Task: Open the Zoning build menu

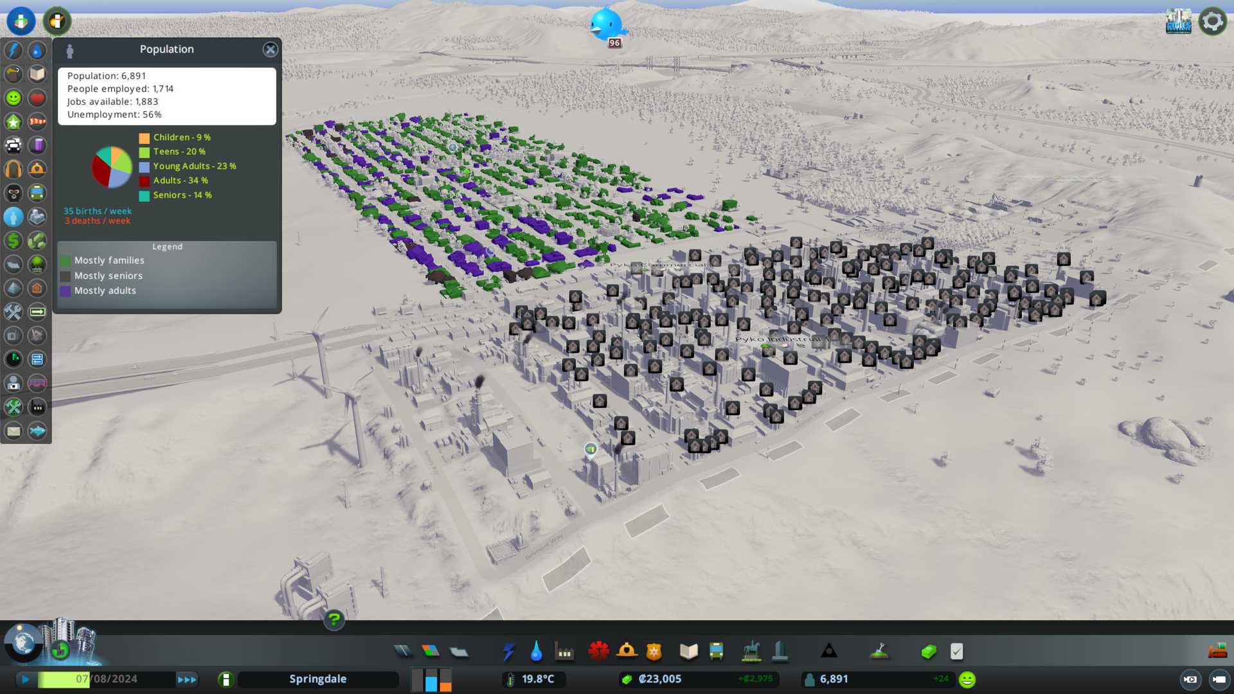Action: click(431, 652)
